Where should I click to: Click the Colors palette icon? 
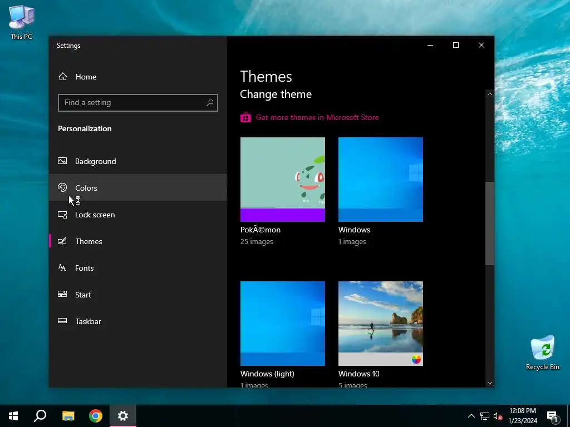[62, 187]
